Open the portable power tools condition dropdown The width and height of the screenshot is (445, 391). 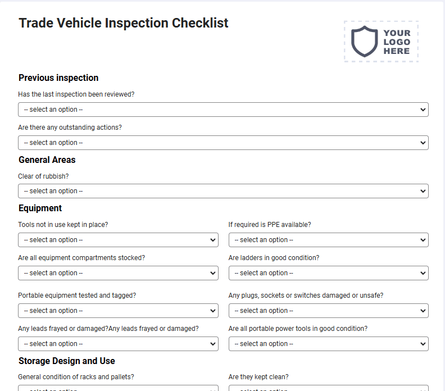[328, 344]
